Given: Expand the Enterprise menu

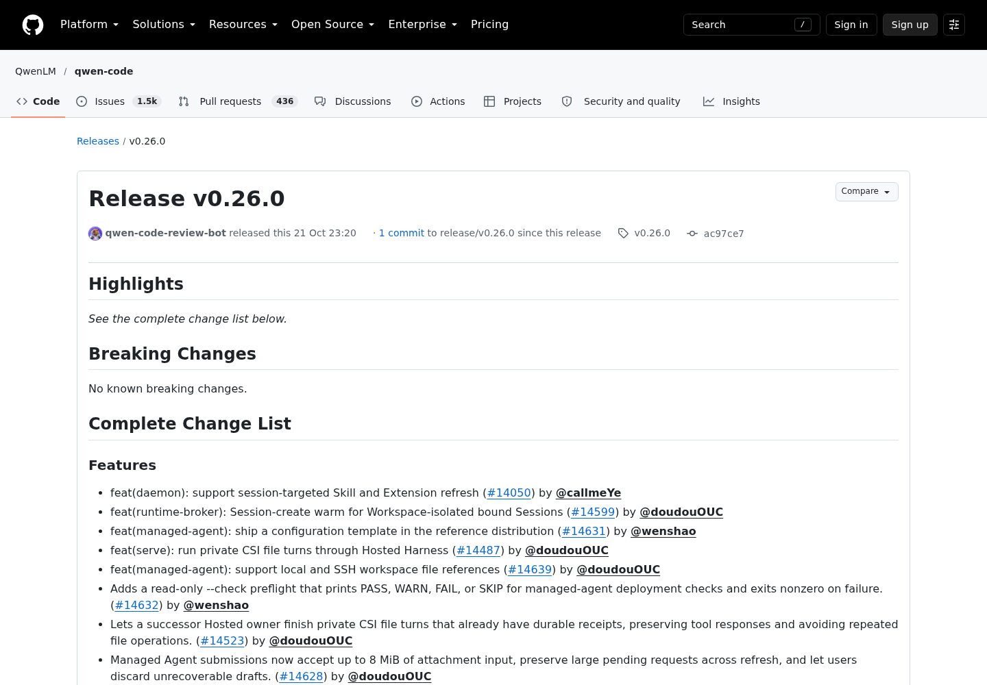Looking at the screenshot, I should (x=422, y=25).
